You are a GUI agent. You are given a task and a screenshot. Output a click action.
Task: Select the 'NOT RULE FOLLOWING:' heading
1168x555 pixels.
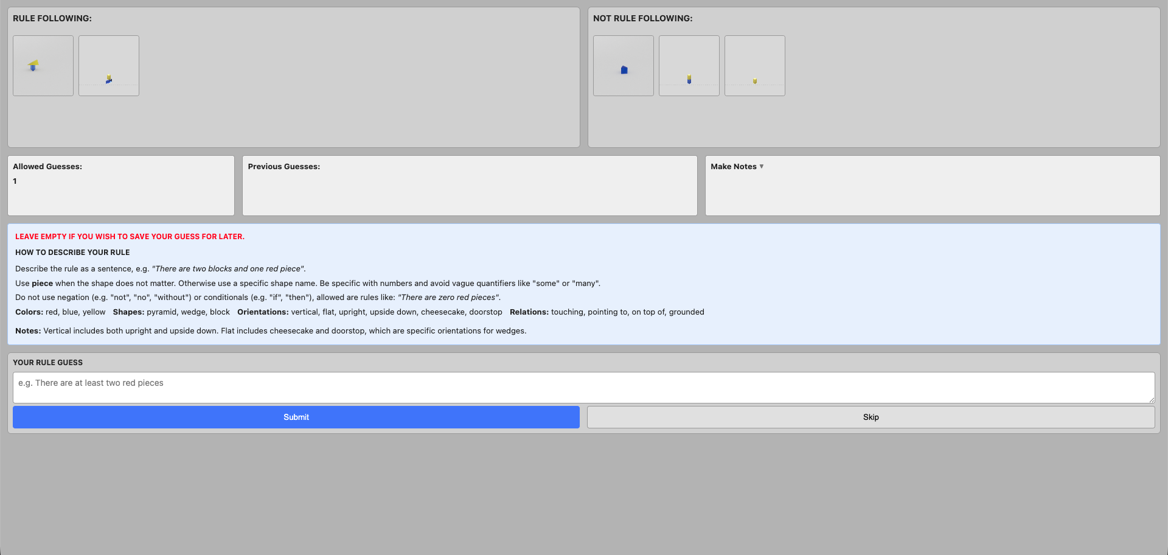coord(642,18)
